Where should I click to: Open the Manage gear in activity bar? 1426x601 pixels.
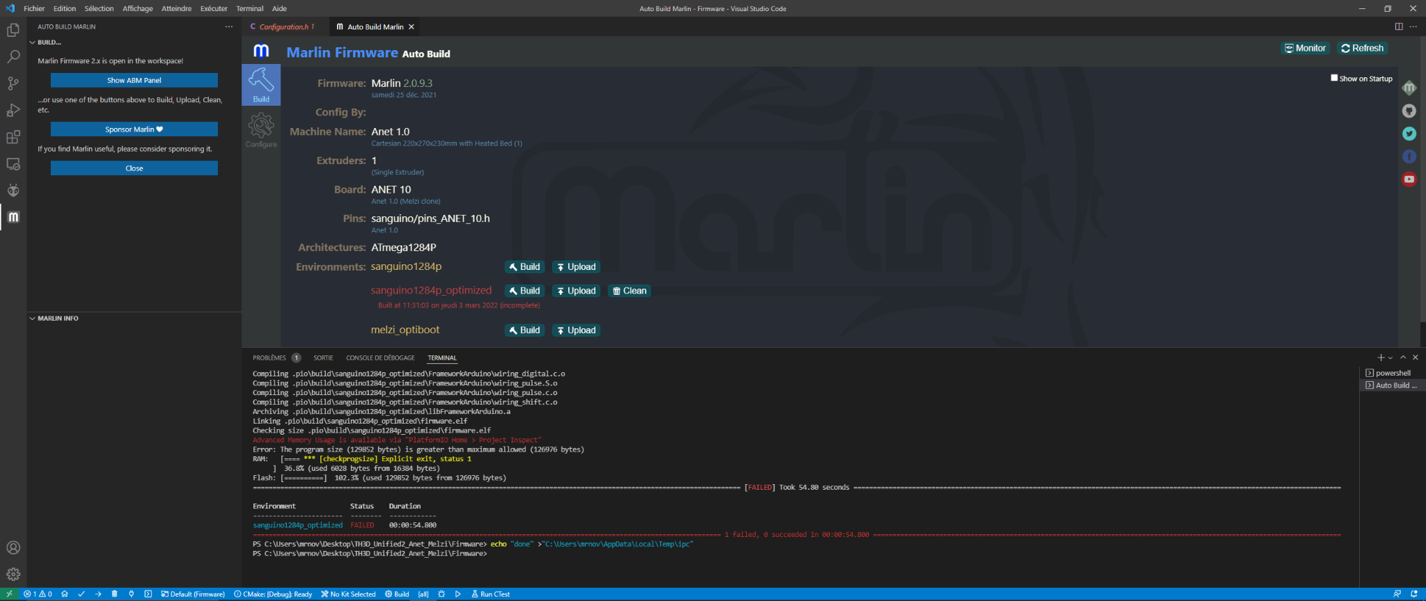click(13, 575)
